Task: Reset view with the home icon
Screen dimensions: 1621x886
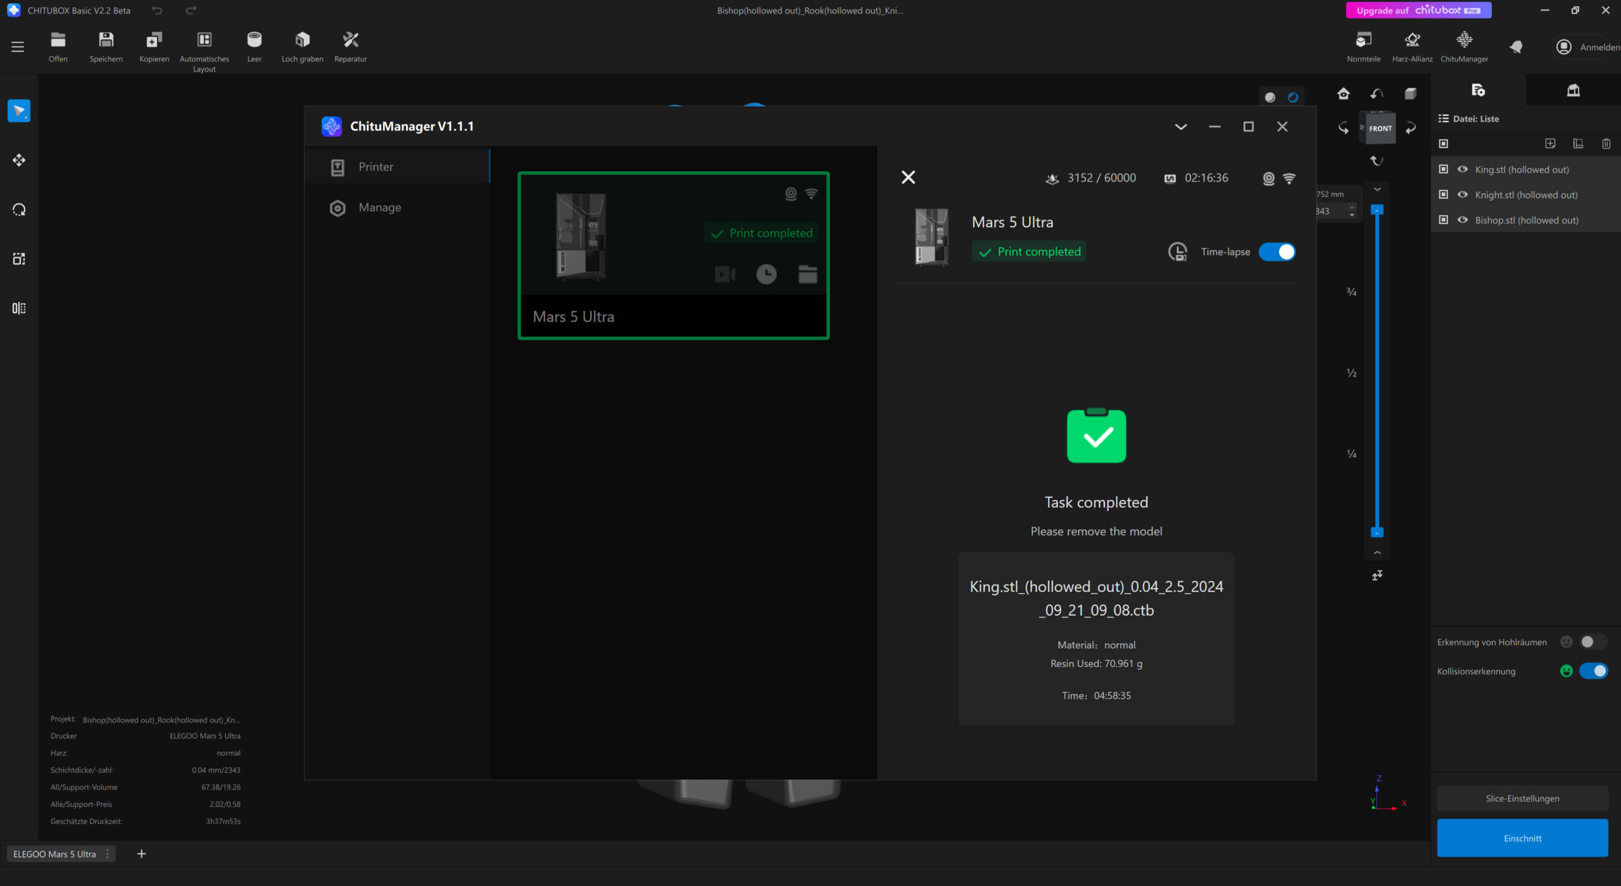Action: (x=1343, y=94)
